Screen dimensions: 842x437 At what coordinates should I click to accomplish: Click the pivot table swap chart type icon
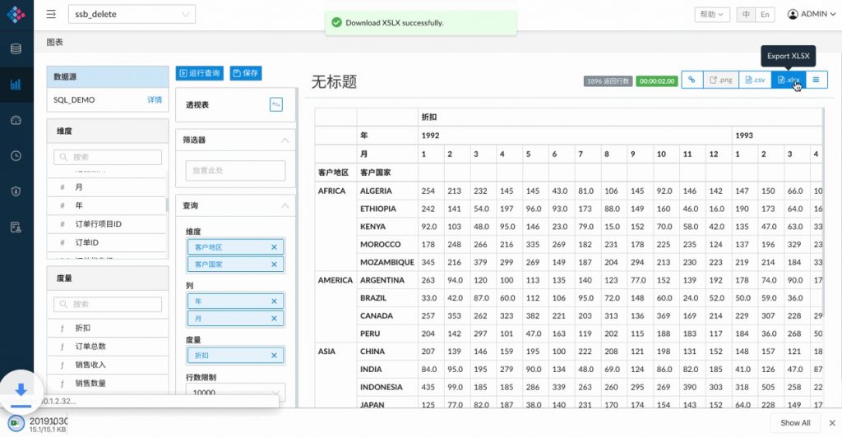(x=276, y=104)
